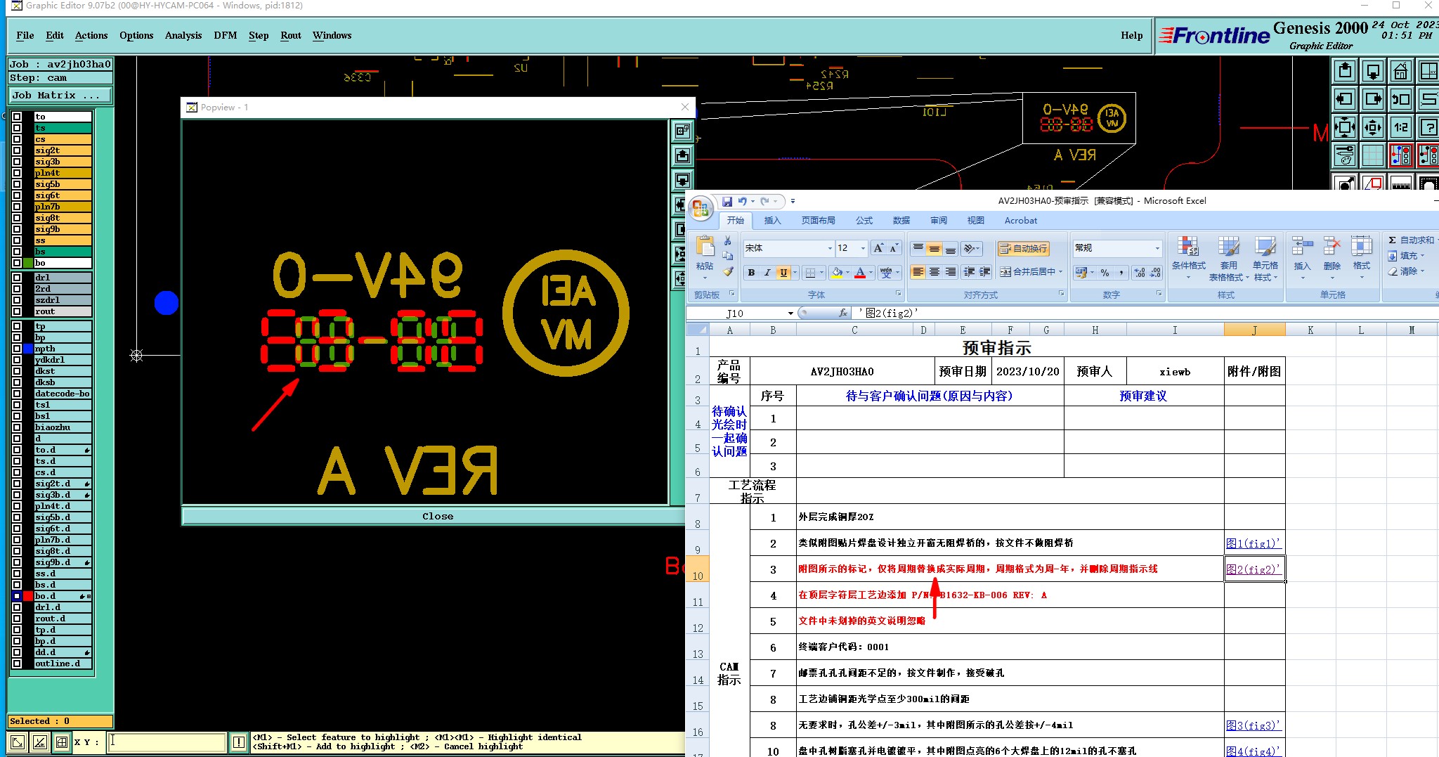This screenshot has width=1439, height=757.
Task: Switch to the 插入 tab in Excel
Action: [x=772, y=221]
